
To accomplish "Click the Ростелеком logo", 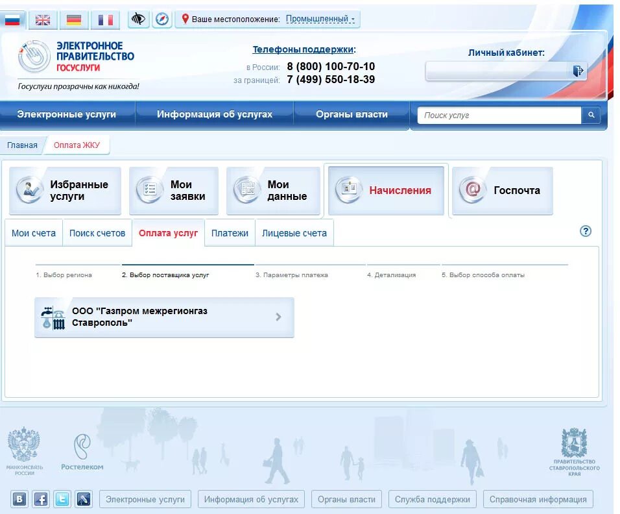I will pyautogui.click(x=82, y=452).
